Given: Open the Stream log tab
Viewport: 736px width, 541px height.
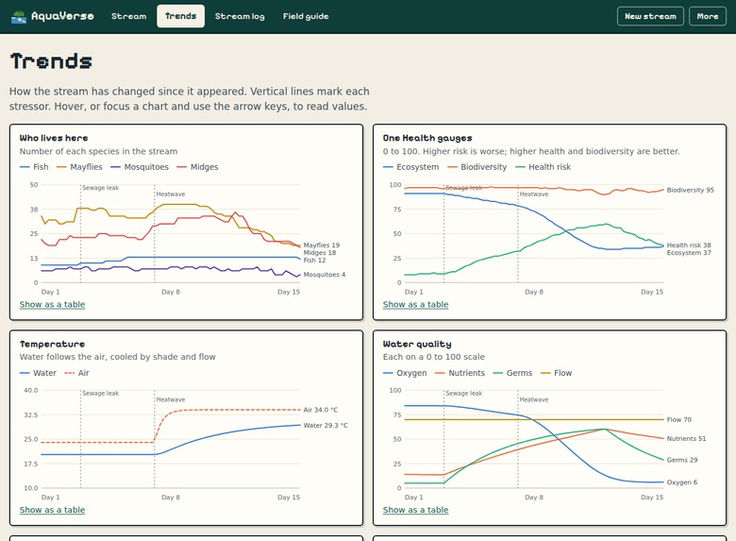Looking at the screenshot, I should coord(240,16).
